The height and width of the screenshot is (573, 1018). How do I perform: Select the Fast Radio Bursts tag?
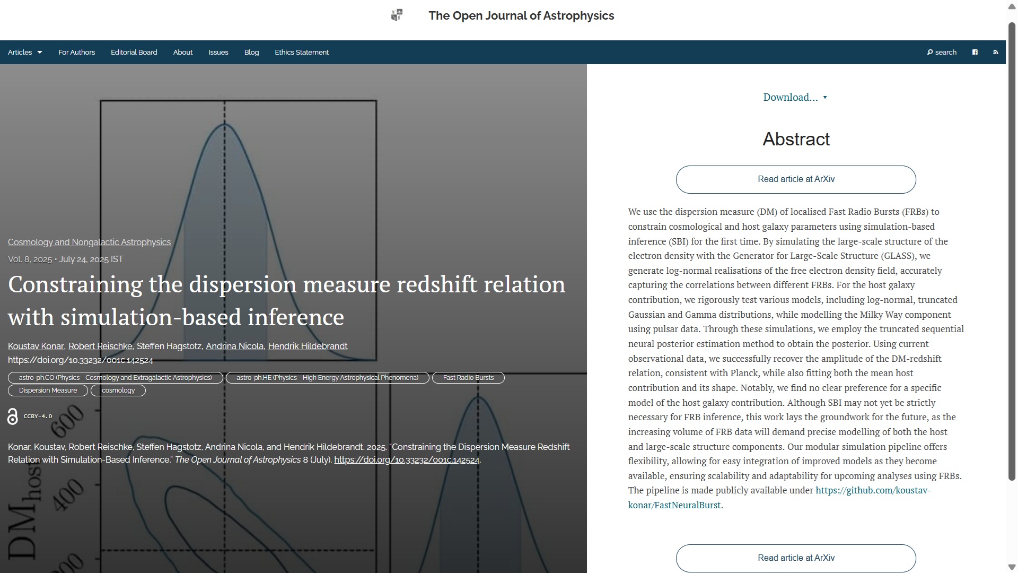pyautogui.click(x=468, y=378)
